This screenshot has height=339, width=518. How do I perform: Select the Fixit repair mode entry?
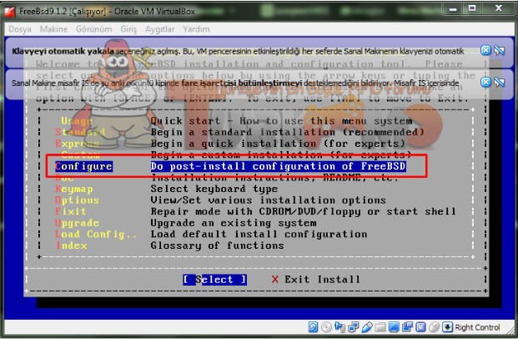(x=71, y=211)
